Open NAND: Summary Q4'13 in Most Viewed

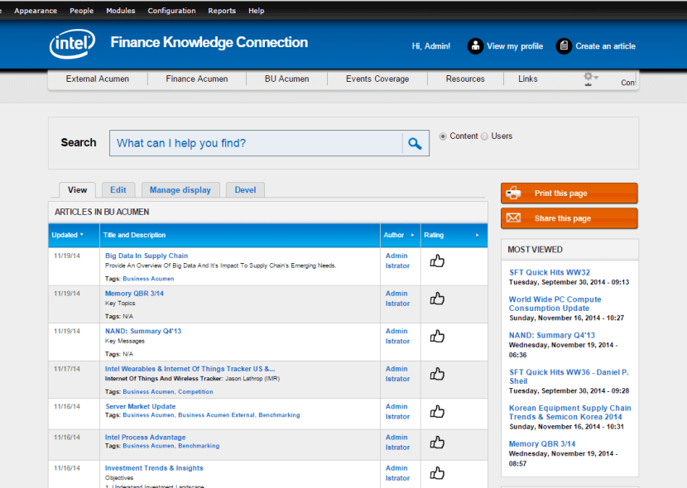551,335
